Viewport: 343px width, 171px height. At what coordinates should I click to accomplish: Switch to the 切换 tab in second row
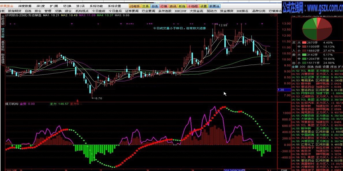pos(58,11)
